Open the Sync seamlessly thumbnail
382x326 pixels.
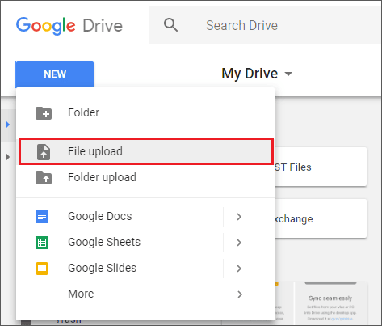tap(330, 303)
